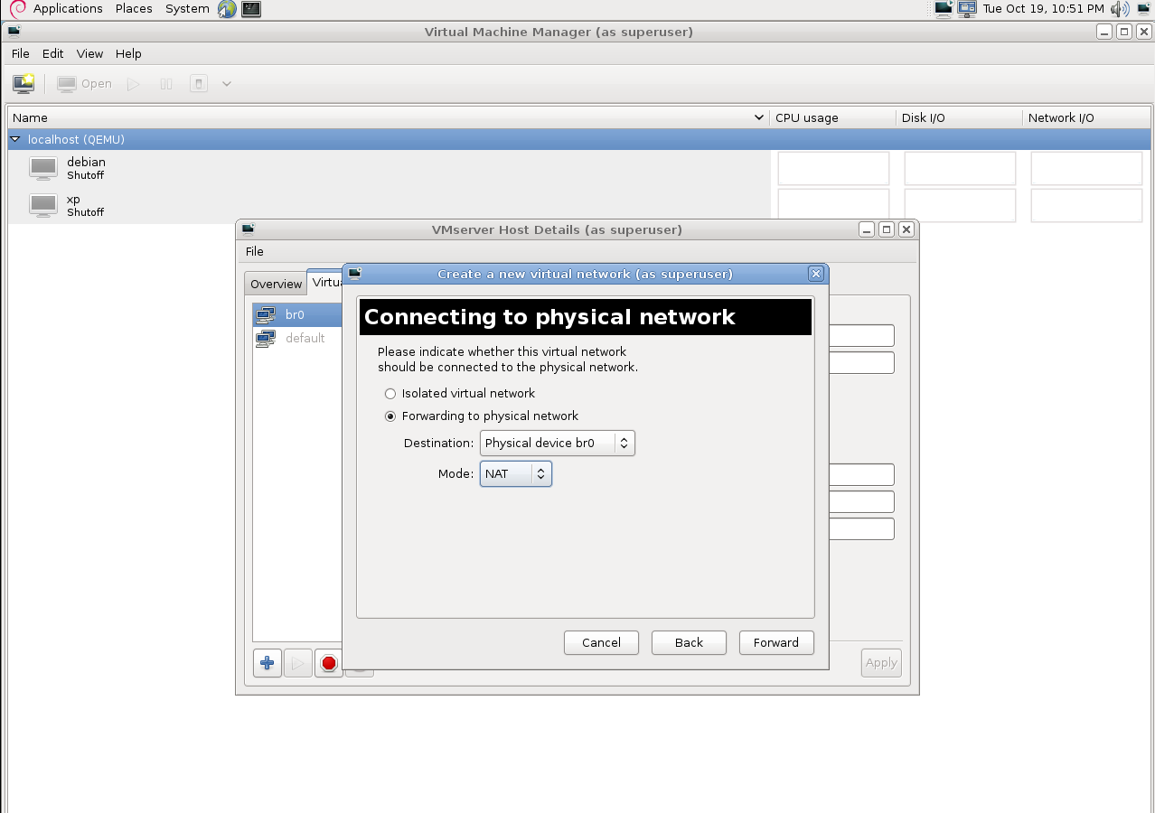Click the volume speaker icon in the system tray

click(x=1120, y=9)
